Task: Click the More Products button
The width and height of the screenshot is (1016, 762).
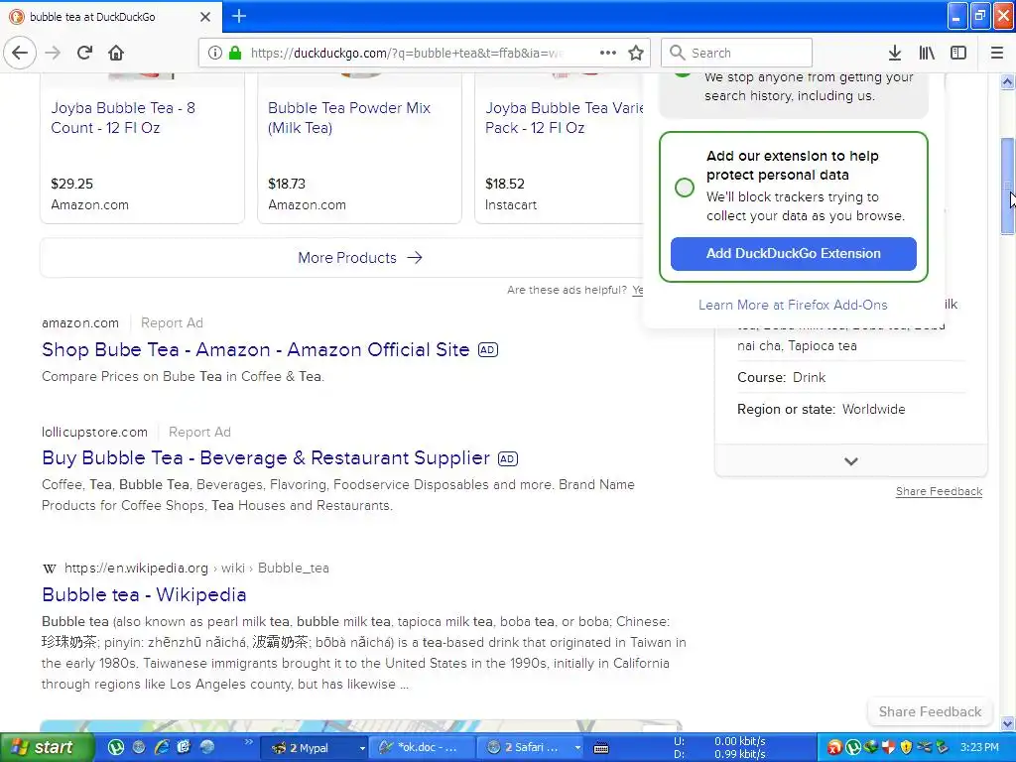Action: 359,257
